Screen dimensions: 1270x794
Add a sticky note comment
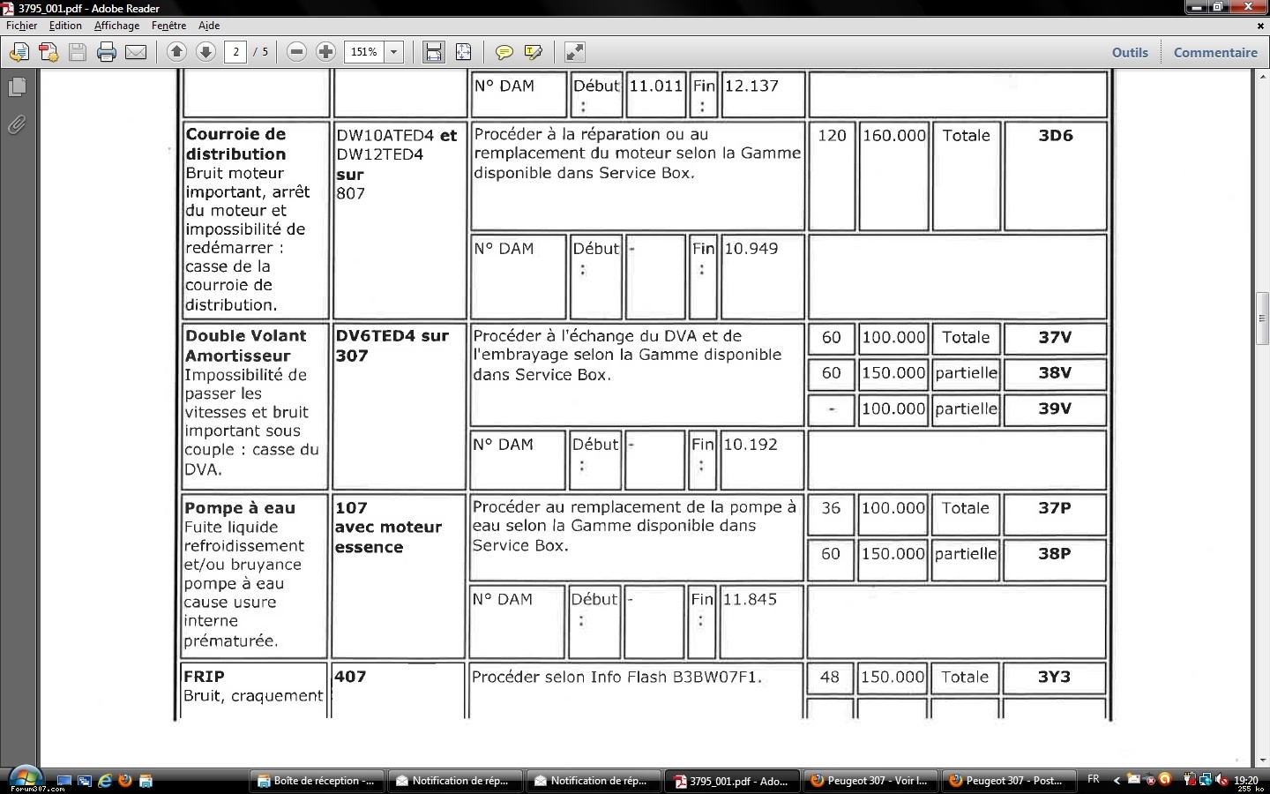click(504, 53)
